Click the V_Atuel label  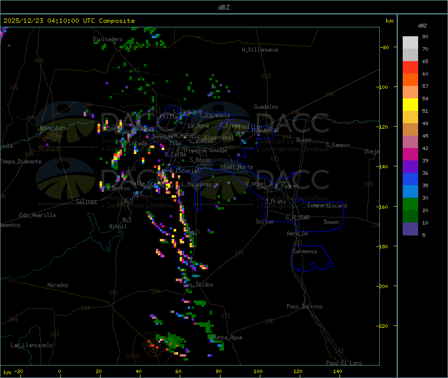(x=256, y=184)
